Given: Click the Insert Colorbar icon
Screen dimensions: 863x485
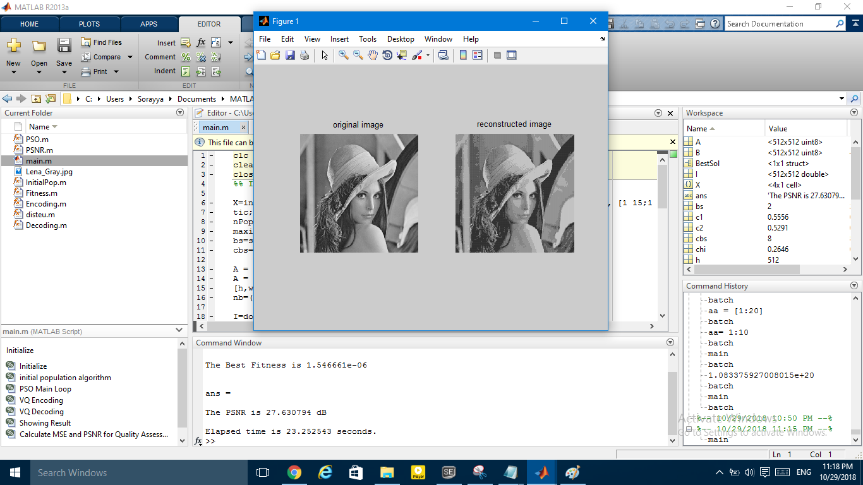Looking at the screenshot, I should pos(463,55).
